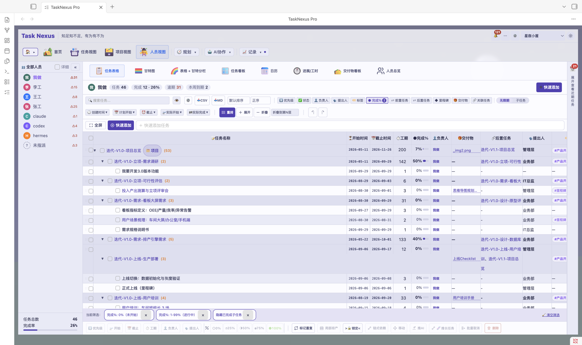Check the 需求规格说明书 task checkbox
Screen dimensions: 582x345
(118, 230)
